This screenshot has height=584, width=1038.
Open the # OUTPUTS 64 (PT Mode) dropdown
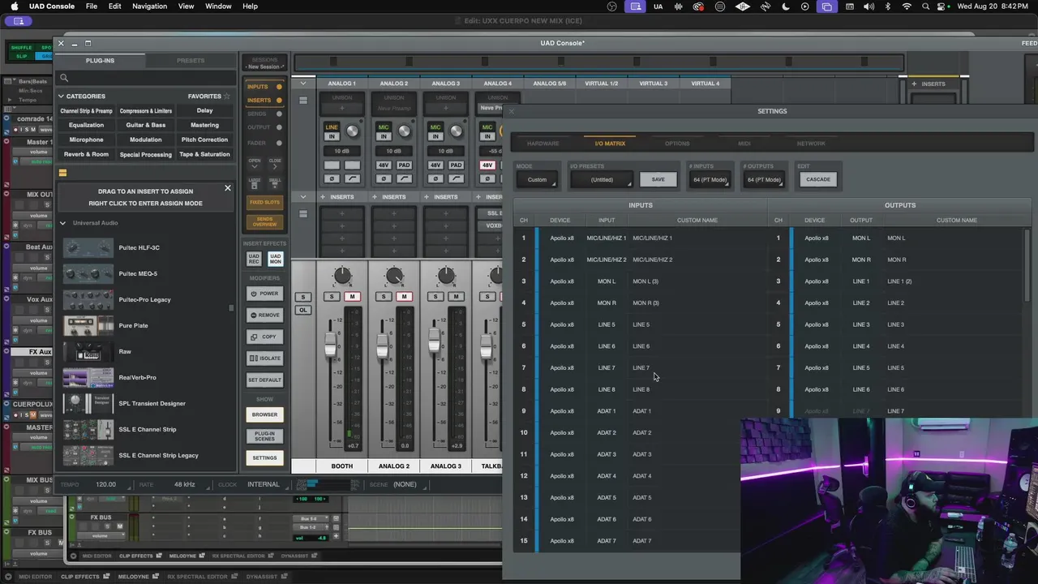(764, 179)
